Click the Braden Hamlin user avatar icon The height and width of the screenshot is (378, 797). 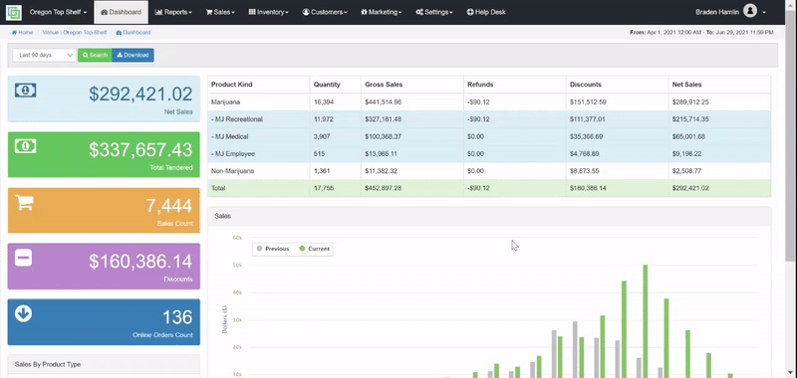click(x=750, y=11)
